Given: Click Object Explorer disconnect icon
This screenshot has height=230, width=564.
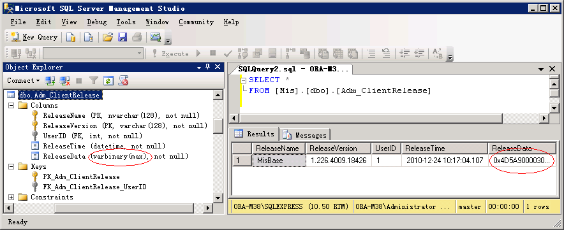Looking at the screenshot, I should click(x=64, y=80).
